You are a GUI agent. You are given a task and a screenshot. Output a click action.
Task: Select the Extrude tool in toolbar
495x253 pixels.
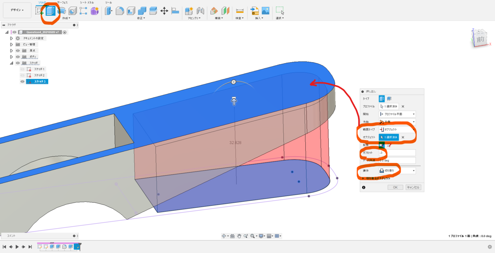click(51, 11)
